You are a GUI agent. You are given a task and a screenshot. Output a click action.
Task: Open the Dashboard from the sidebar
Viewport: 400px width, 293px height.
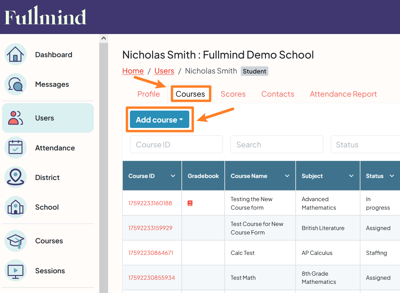[15, 54]
